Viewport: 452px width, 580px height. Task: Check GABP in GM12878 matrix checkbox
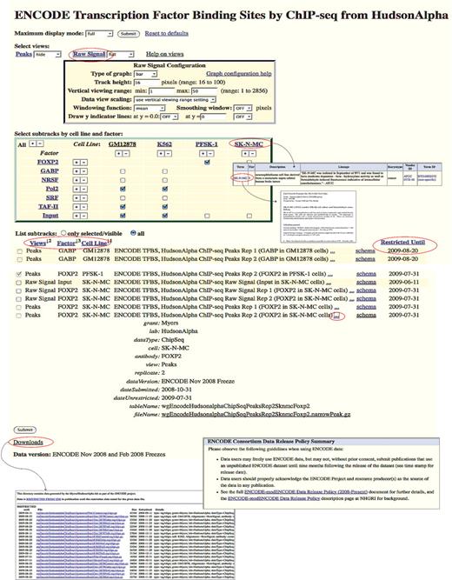tap(123, 171)
